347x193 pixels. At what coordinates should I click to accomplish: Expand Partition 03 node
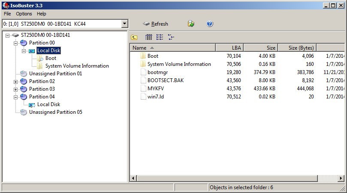click(15, 89)
